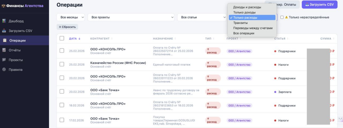Open the Dashboard chart icon in sidebar
The height and width of the screenshot is (128, 343).
pyautogui.click(x=4, y=21)
